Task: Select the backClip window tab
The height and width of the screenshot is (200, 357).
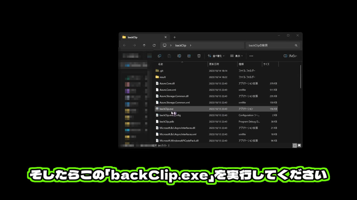Action: coord(145,37)
